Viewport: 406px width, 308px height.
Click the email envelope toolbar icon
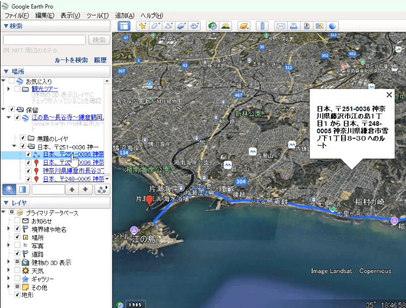click(280, 26)
